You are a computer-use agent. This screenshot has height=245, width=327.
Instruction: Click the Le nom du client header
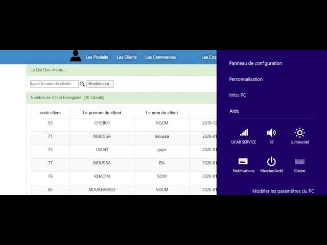point(162,113)
